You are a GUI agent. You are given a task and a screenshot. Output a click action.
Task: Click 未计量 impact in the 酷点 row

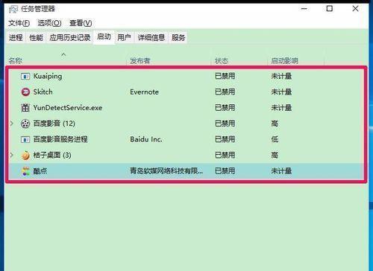coord(281,171)
